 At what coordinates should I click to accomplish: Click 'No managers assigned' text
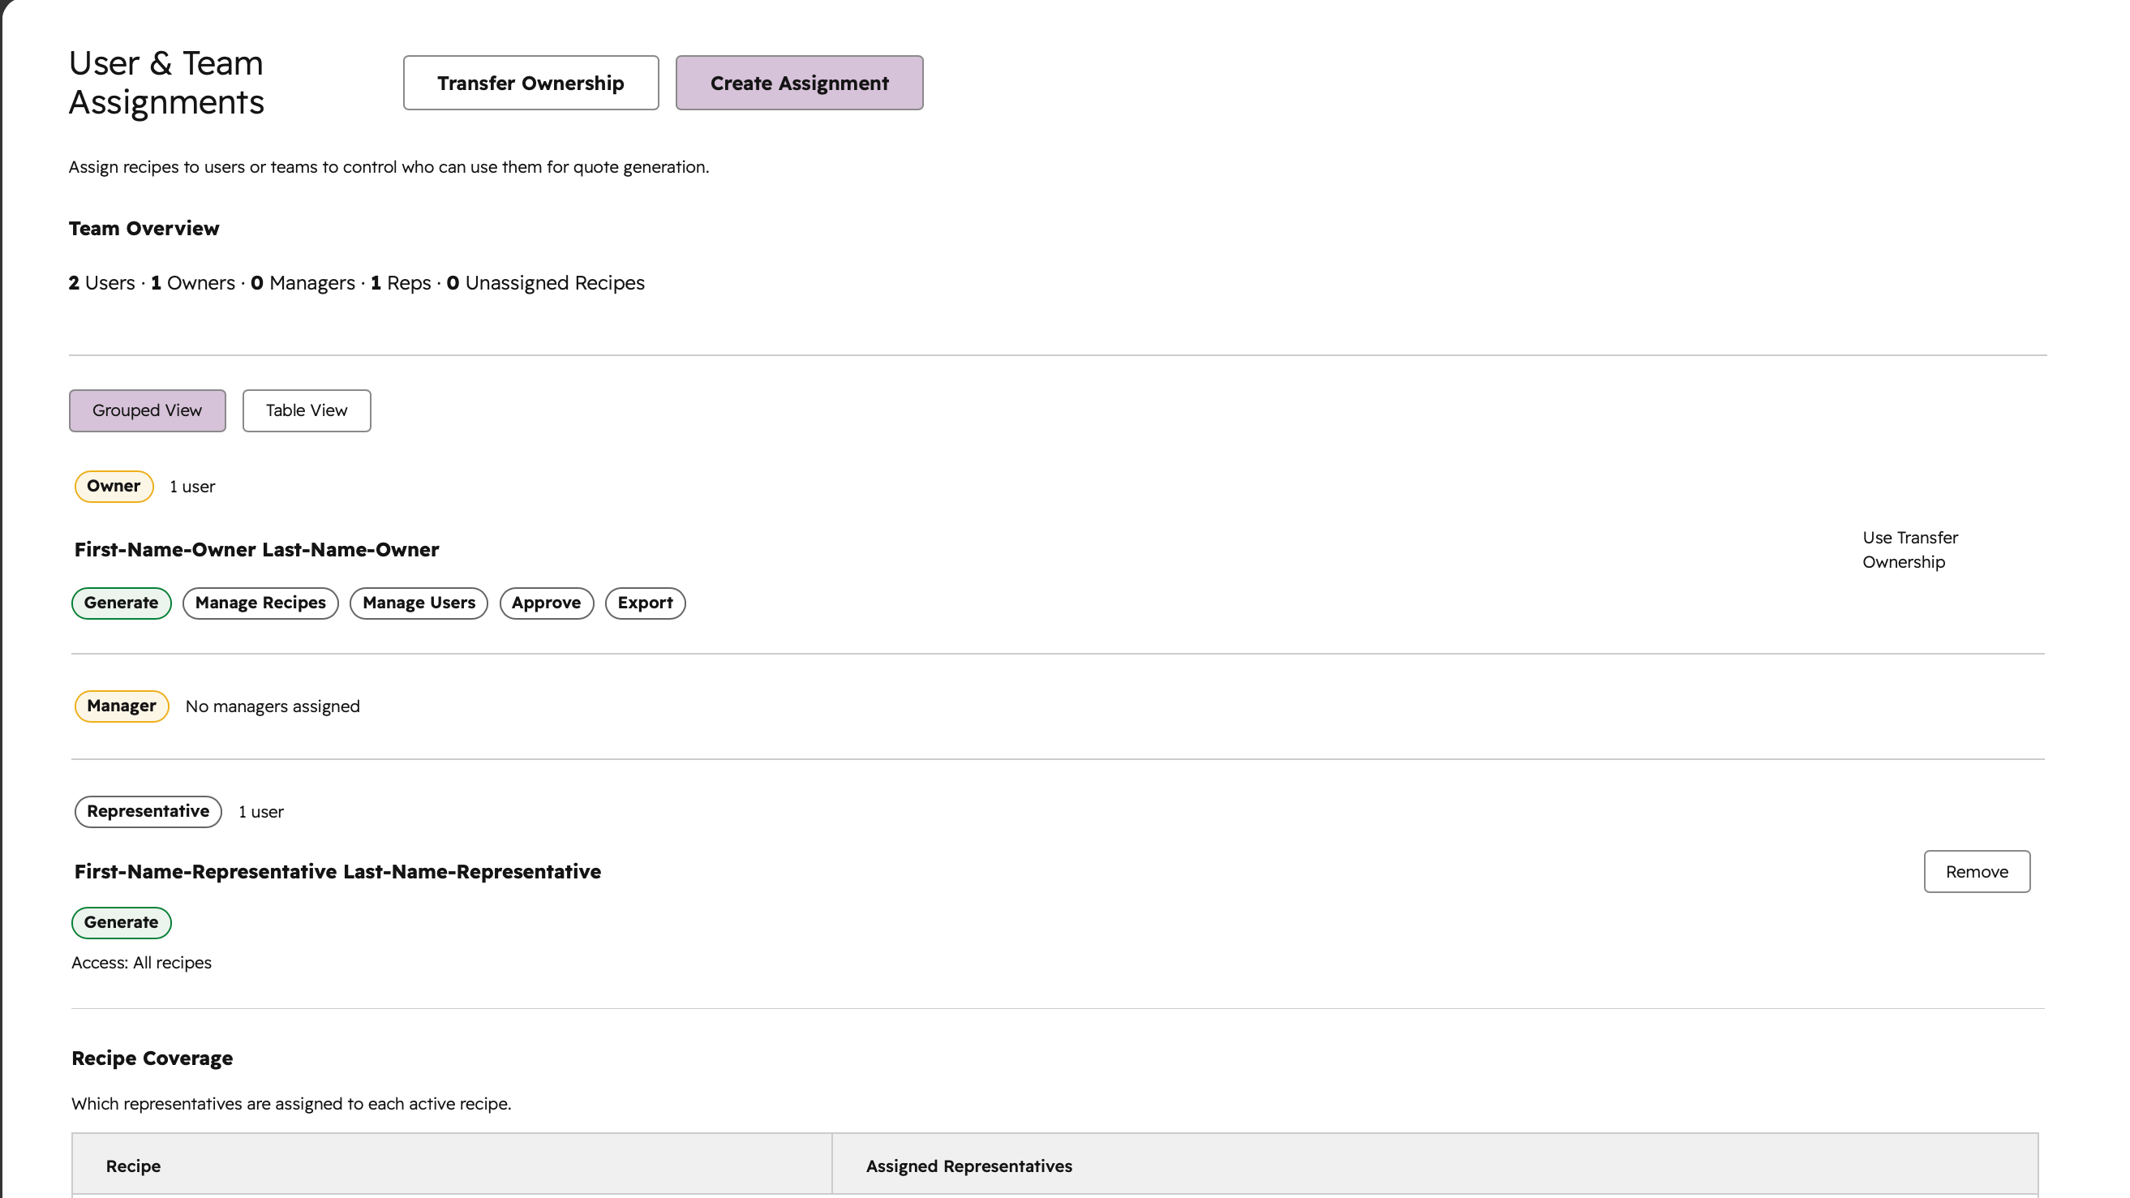point(272,706)
